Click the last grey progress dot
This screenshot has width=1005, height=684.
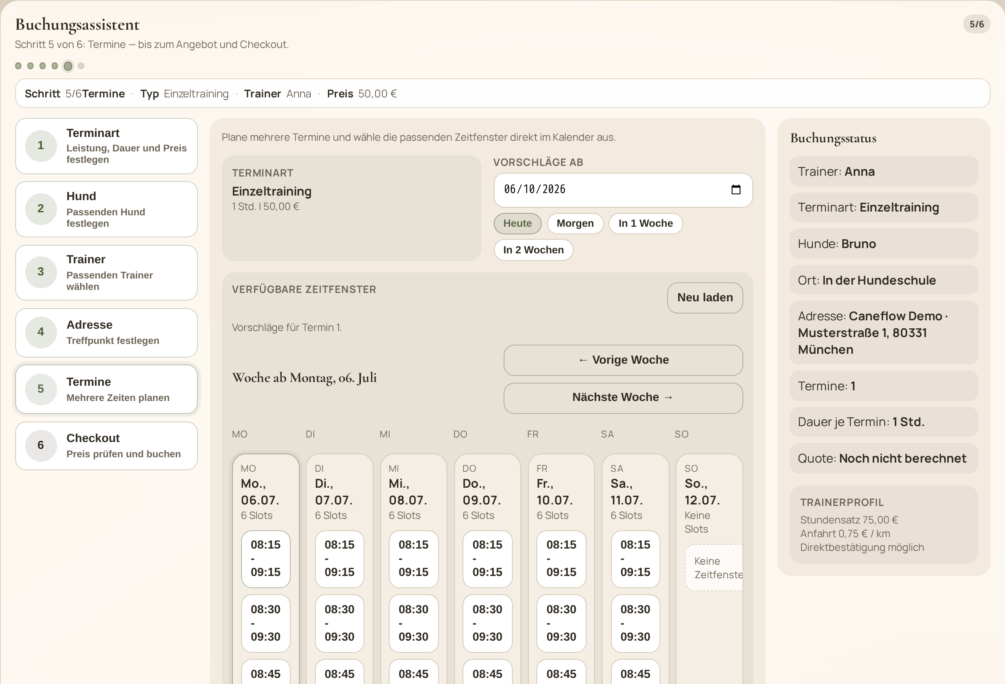(81, 66)
